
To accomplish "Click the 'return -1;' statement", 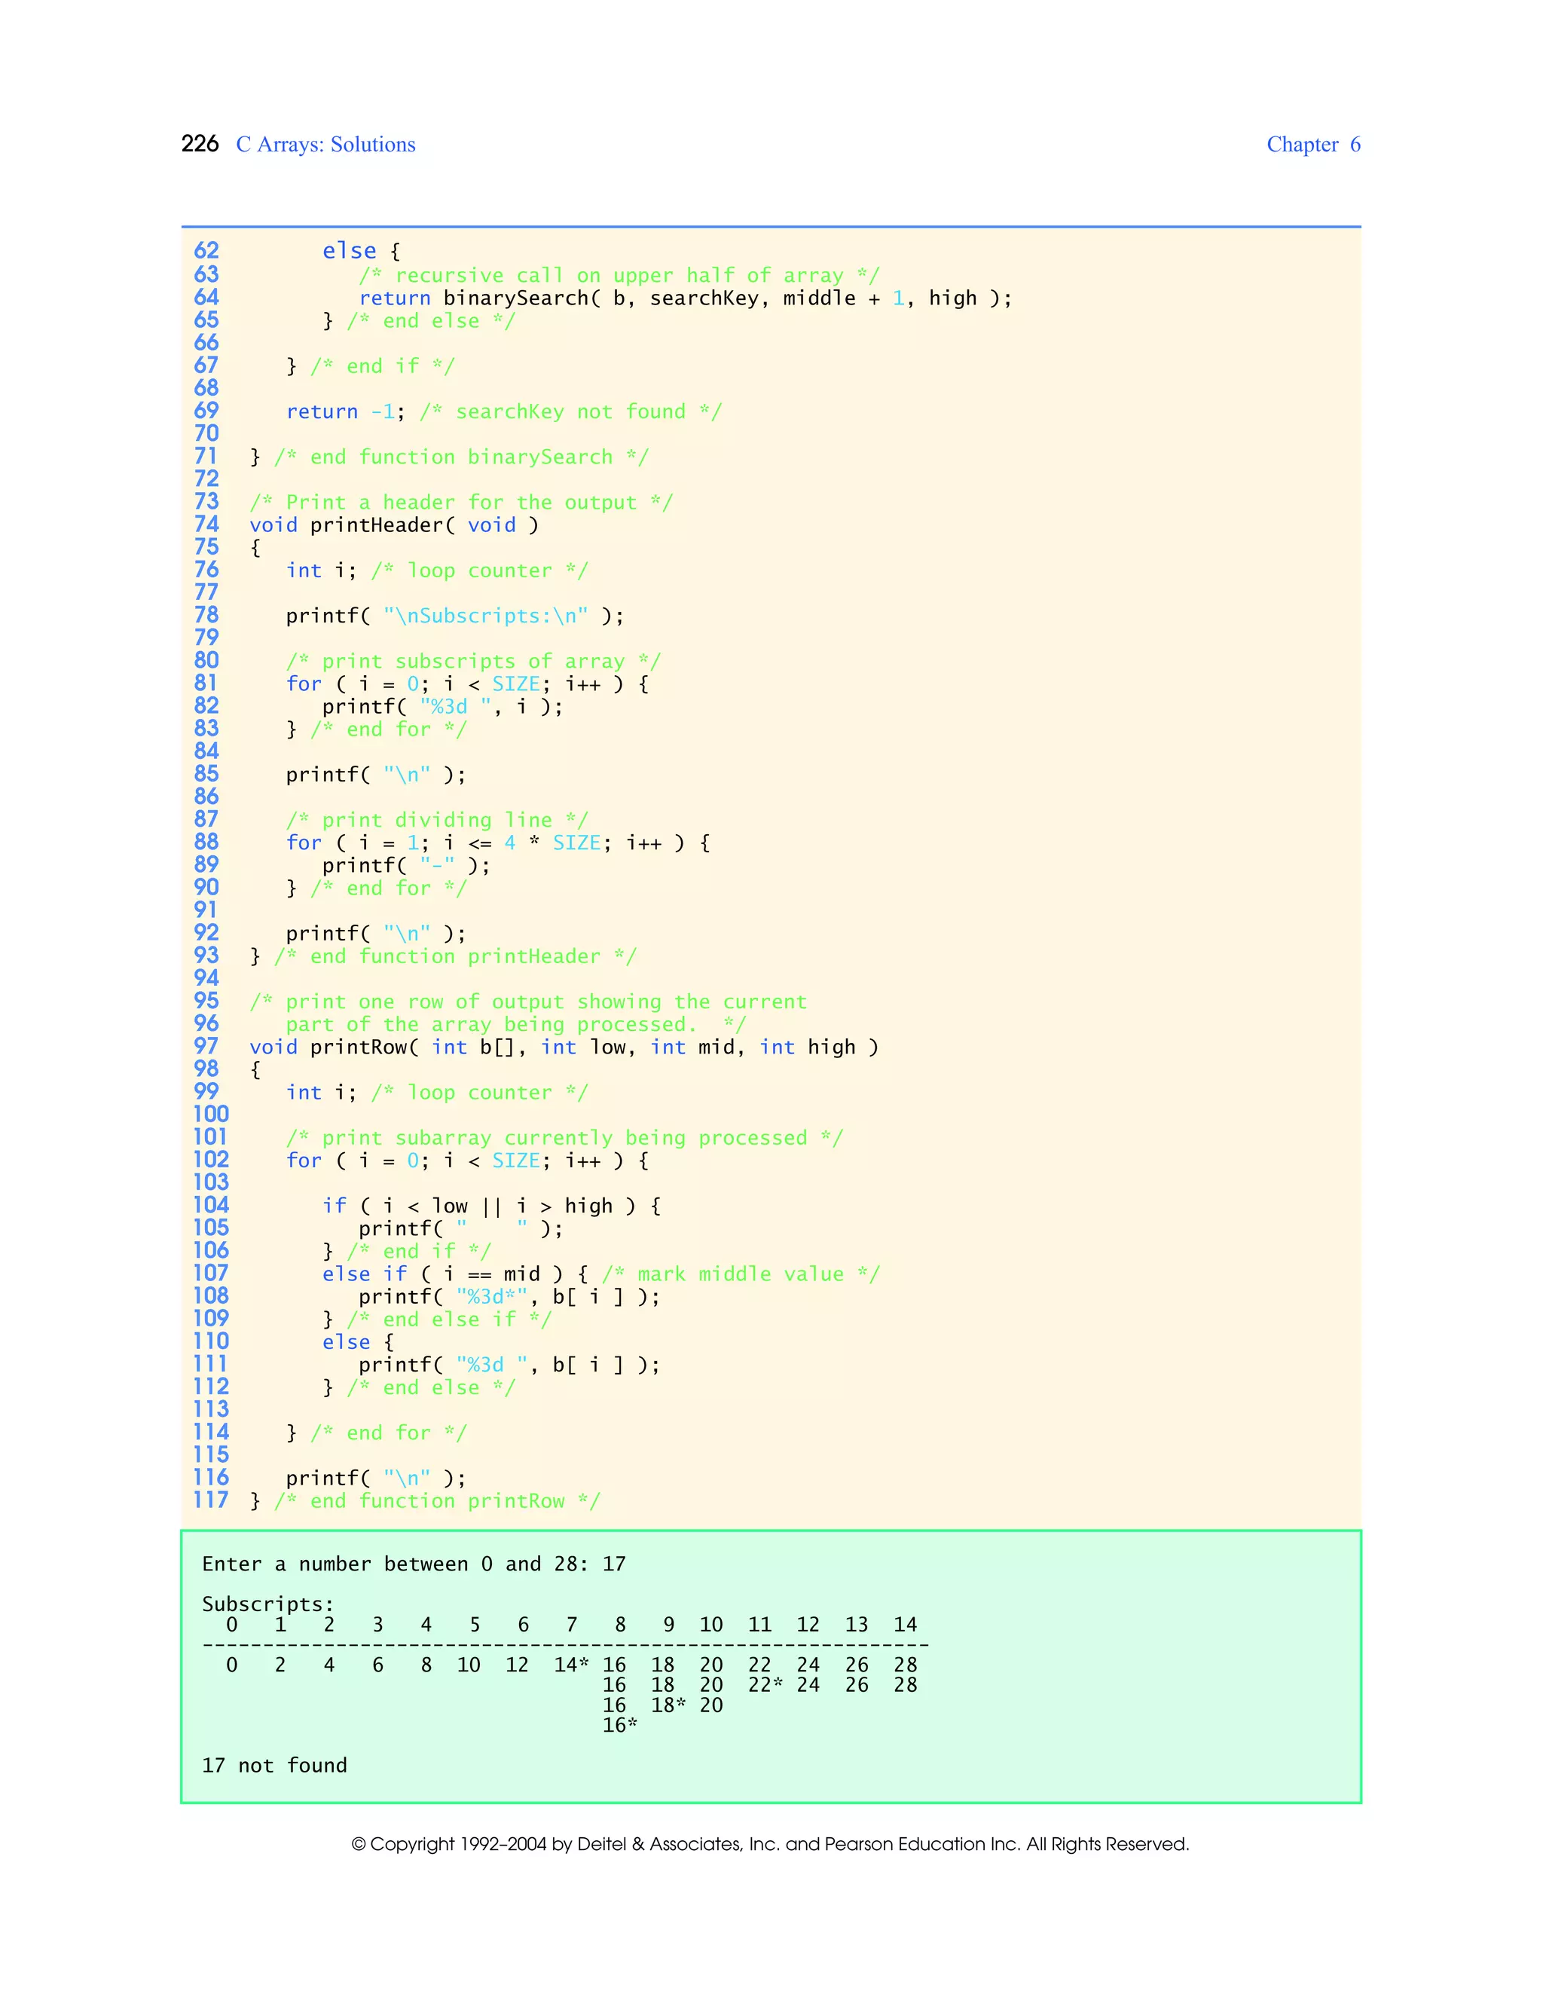I will click(x=346, y=411).
